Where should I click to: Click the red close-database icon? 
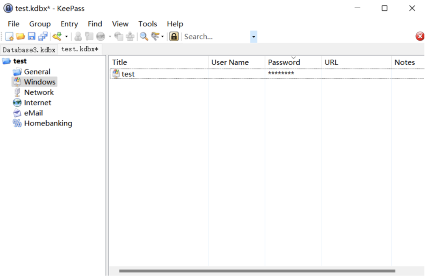click(420, 36)
